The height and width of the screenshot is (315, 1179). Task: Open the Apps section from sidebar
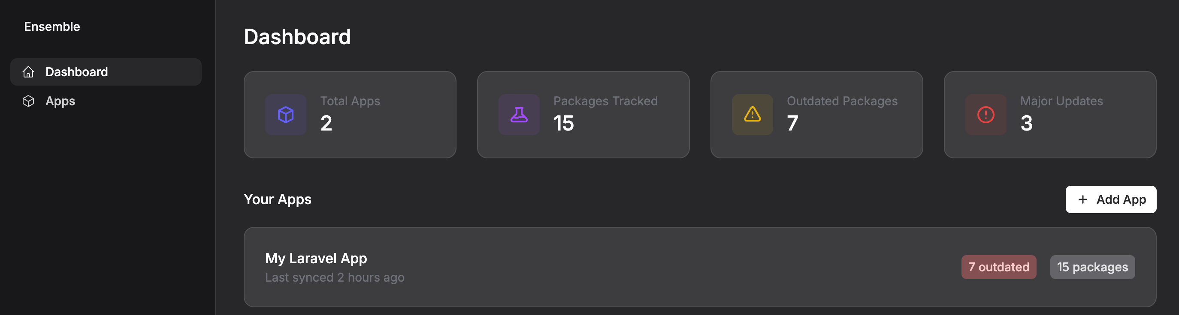tap(60, 101)
